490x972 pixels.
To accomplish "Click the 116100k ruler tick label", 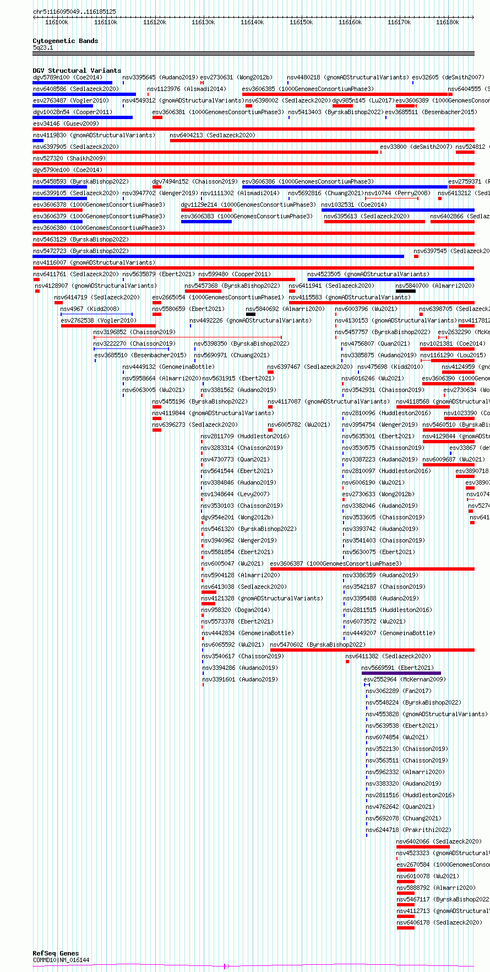I will (57, 22).
